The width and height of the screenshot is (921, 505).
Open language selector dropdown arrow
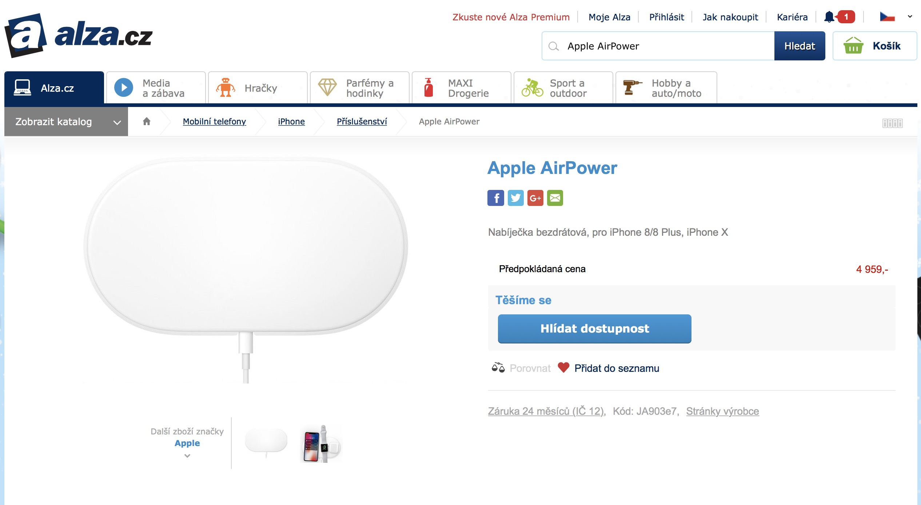click(910, 17)
